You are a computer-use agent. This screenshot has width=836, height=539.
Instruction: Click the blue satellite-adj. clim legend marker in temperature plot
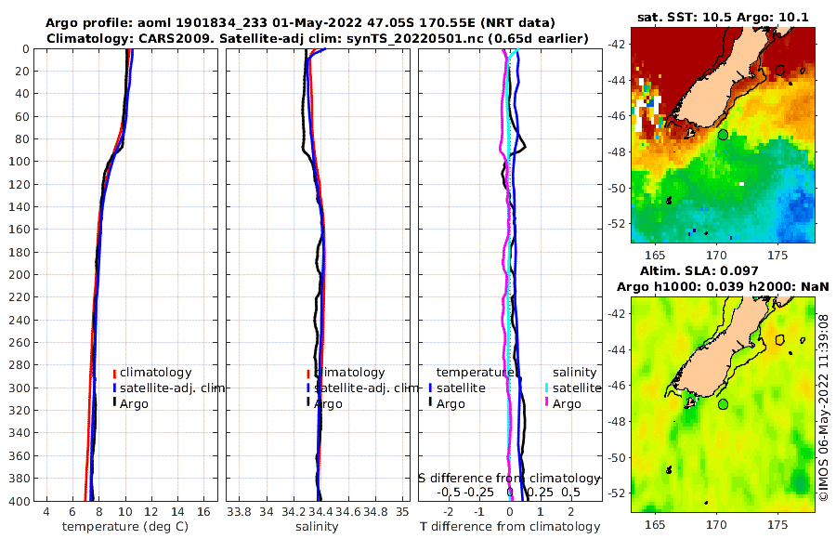(114, 388)
